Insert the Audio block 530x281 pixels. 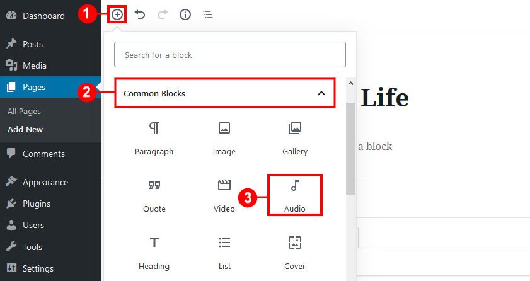tap(295, 195)
